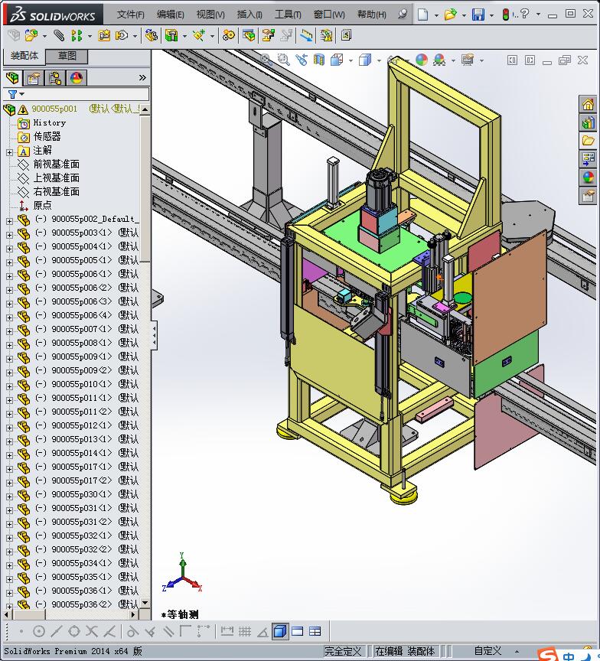Image resolution: width=600 pixels, height=661 pixels.
Task: Click Zoom to Area magnifier icon
Action: pos(283,60)
